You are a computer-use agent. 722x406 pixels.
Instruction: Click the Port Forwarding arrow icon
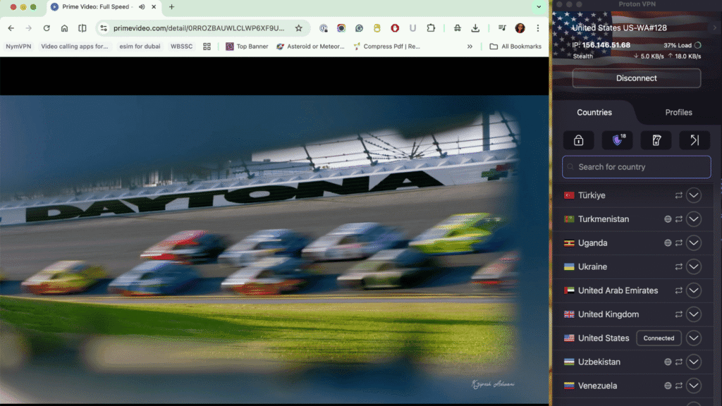click(x=694, y=140)
